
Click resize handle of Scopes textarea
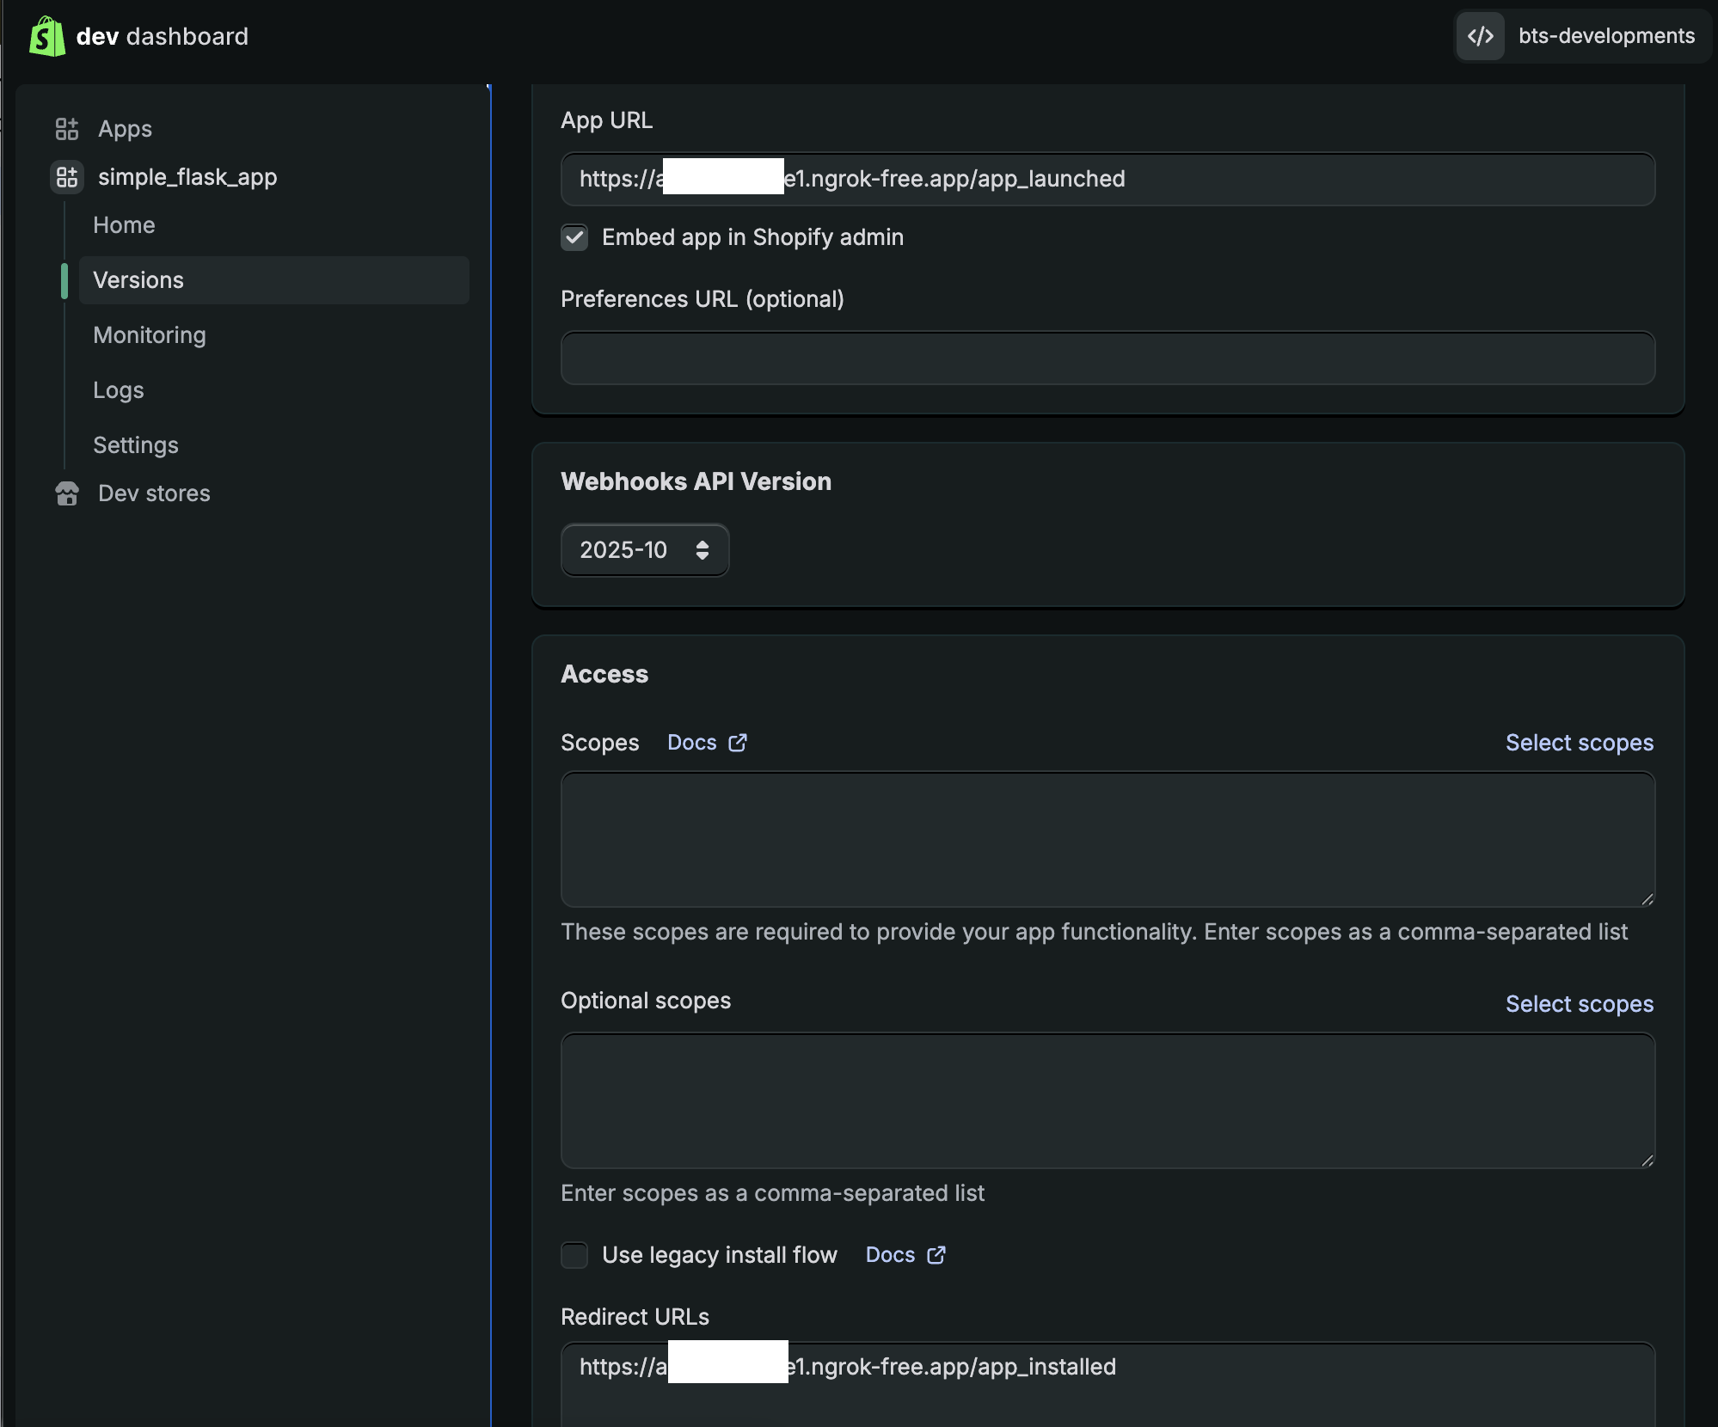coord(1647,899)
